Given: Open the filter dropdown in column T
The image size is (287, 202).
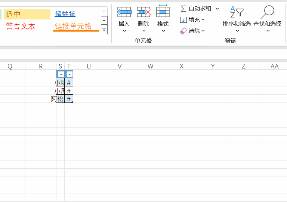Looking at the screenshot, I should [70, 74].
